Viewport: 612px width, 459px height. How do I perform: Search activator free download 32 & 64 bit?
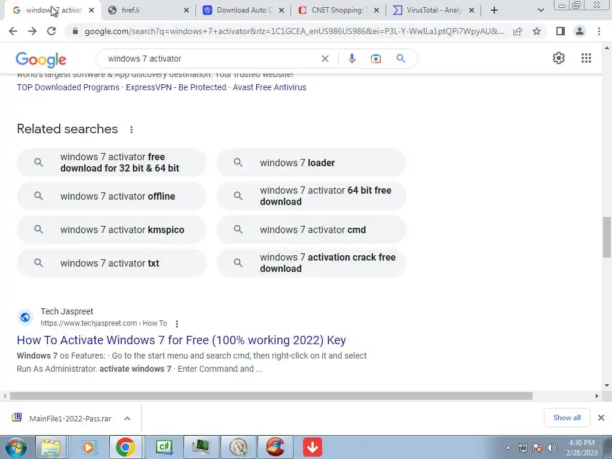coord(112,163)
